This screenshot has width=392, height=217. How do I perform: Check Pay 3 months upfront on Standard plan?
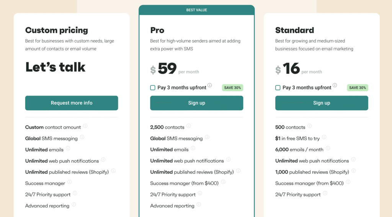click(278, 88)
